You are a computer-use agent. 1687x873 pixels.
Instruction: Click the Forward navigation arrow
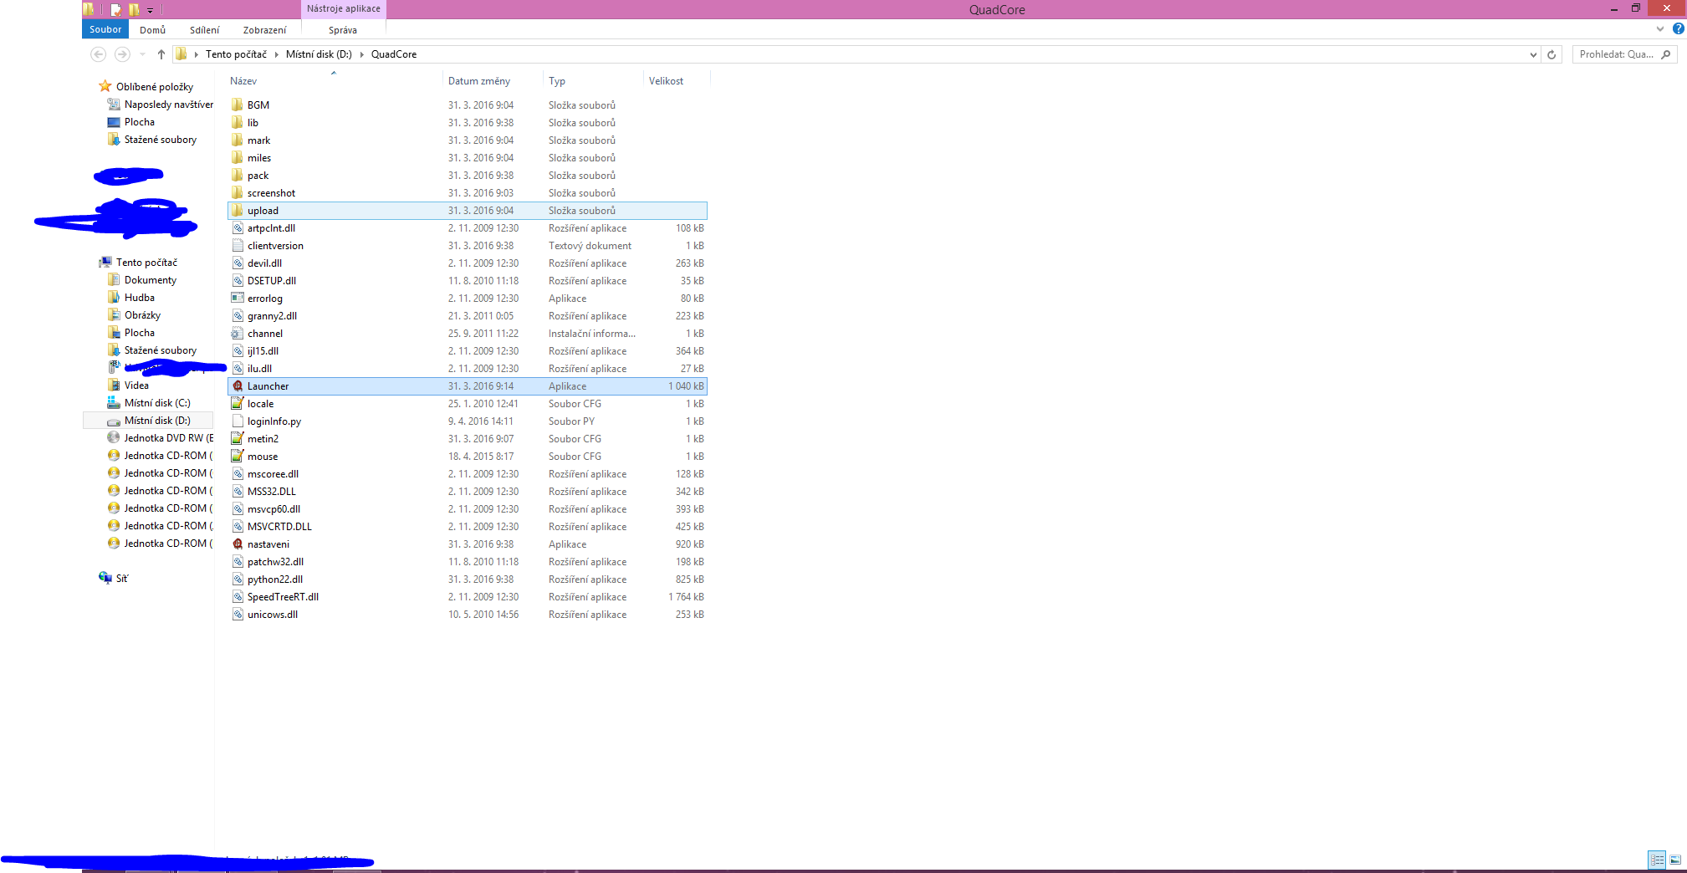point(122,54)
